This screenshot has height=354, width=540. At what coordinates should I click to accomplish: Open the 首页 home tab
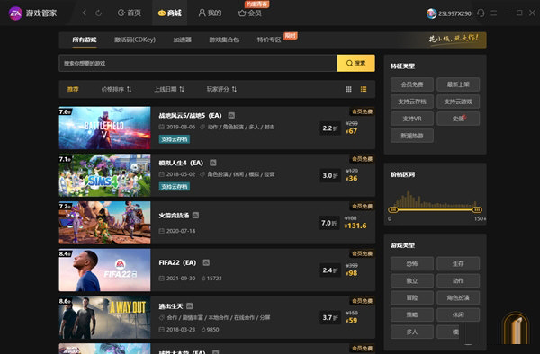pyautogui.click(x=130, y=13)
